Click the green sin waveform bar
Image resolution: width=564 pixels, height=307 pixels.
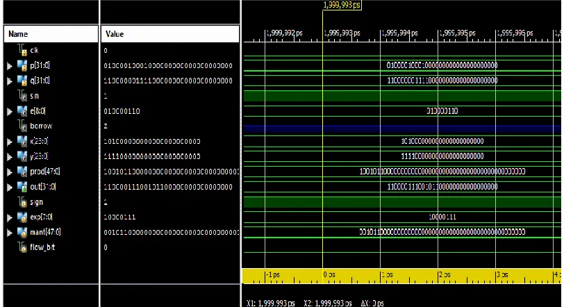pos(402,96)
